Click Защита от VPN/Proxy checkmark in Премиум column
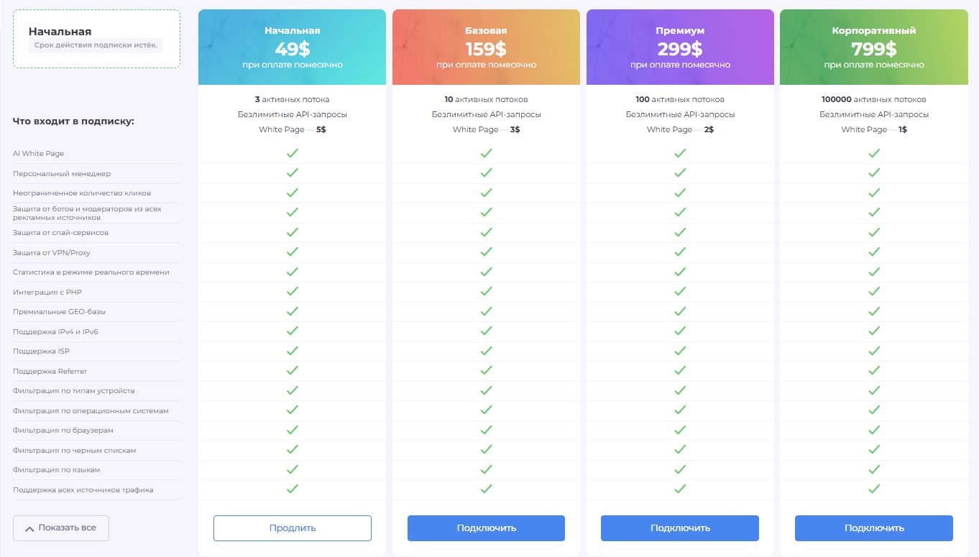This screenshot has width=979, height=557. pos(680,252)
